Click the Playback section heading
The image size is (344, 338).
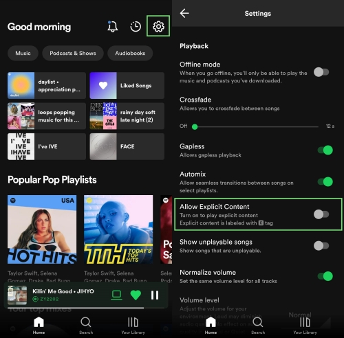194,46
